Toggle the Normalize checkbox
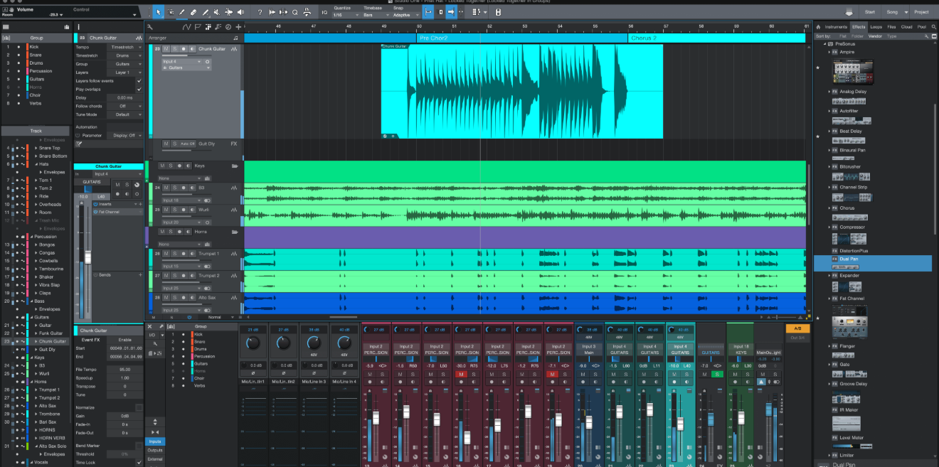Image resolution: width=939 pixels, height=467 pixels. click(139, 407)
